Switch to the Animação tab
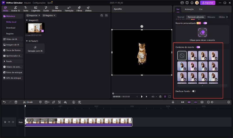This screenshot has width=233, height=138. (x=189, y=9)
